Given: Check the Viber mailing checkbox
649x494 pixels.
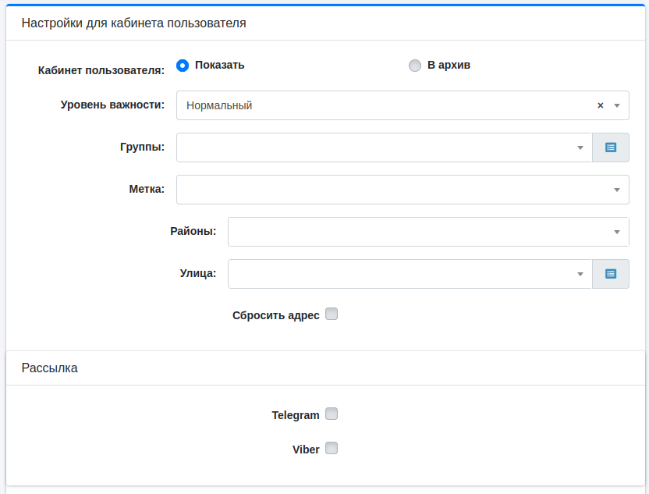Looking at the screenshot, I should pos(332,449).
